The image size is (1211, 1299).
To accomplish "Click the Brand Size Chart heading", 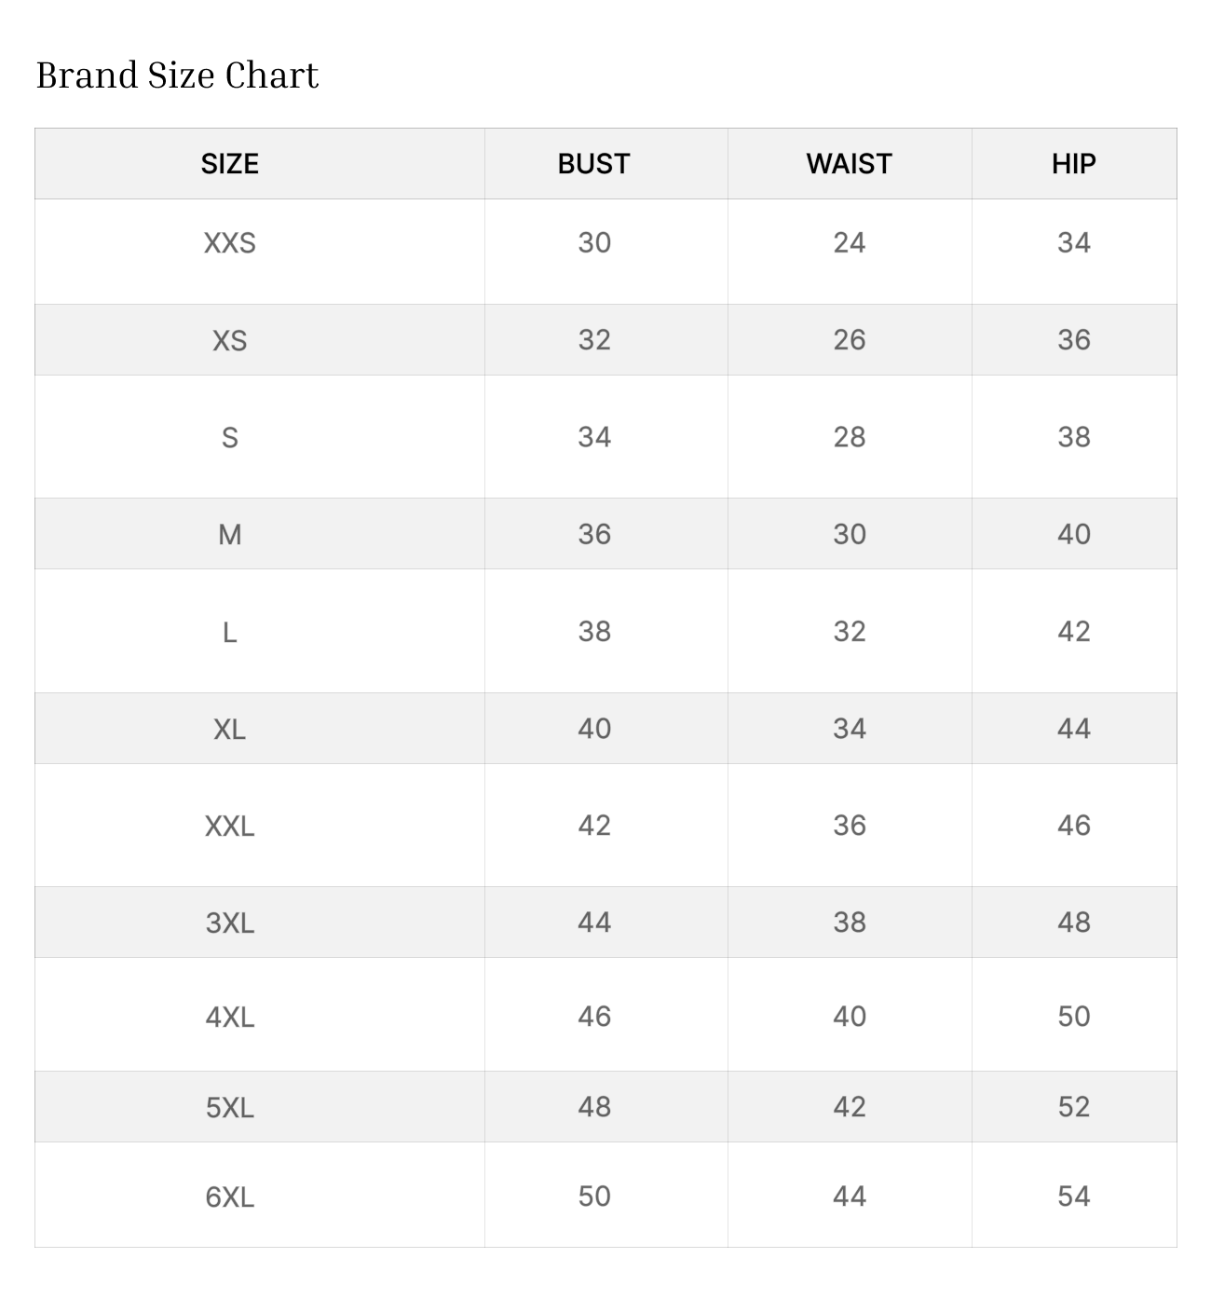I will point(177,75).
